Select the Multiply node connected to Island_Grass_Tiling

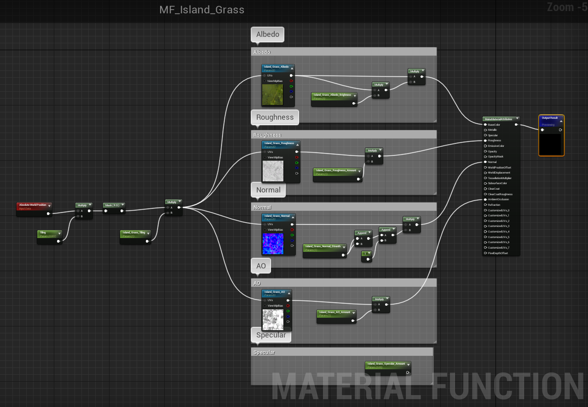[x=174, y=207]
